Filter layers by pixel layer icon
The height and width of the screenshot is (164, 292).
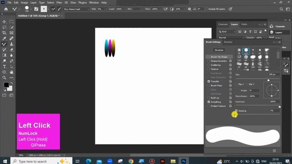coord(240,31)
